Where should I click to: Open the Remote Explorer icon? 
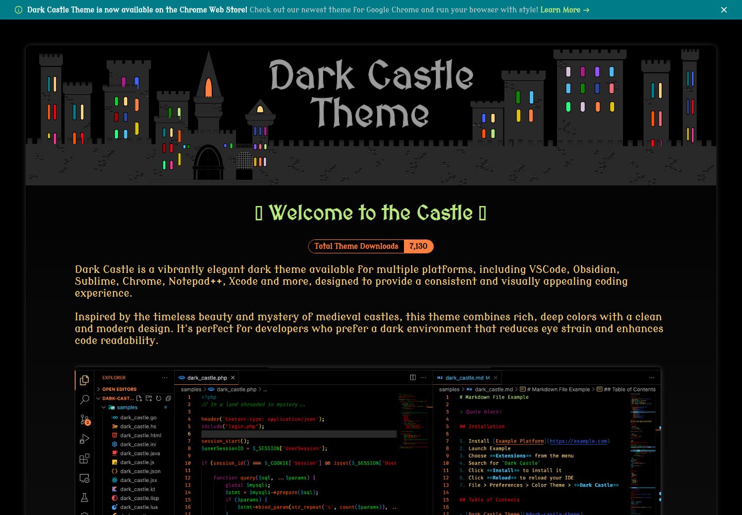(x=85, y=478)
